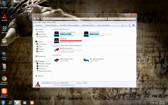Show hidden system tray icons
The image size is (168, 105).
click(150, 103)
